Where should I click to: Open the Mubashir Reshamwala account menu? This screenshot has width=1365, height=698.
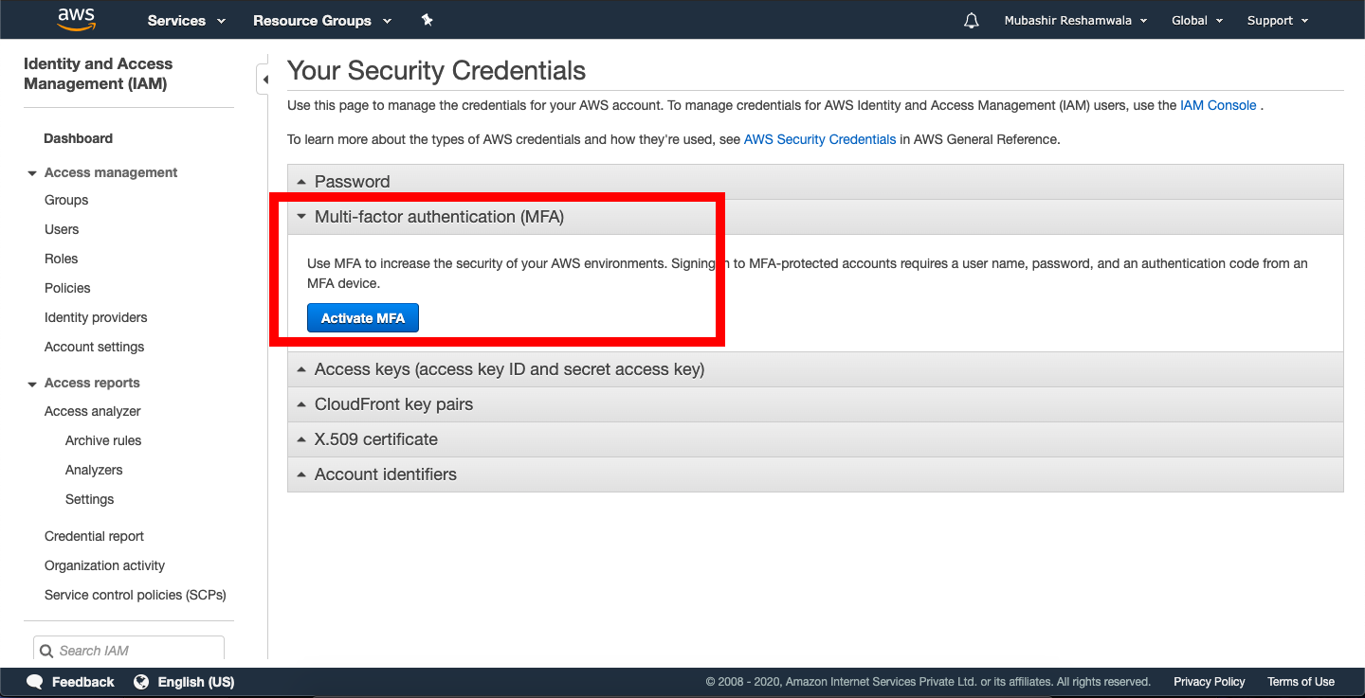(x=1075, y=20)
